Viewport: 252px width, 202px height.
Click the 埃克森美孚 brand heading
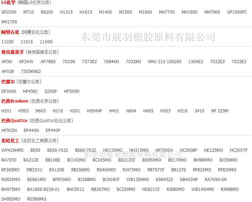(13, 52)
